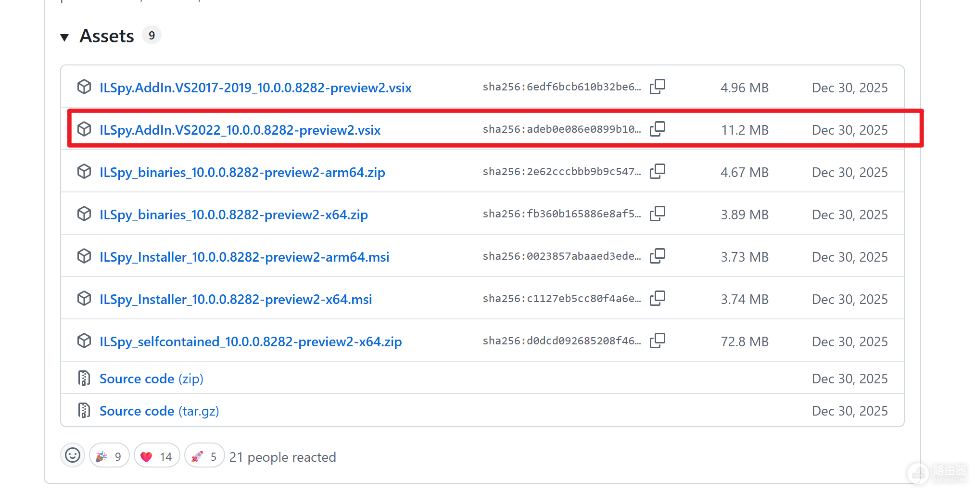Download Source code (tar.gz)
The width and height of the screenshot is (975, 493).
click(x=159, y=411)
